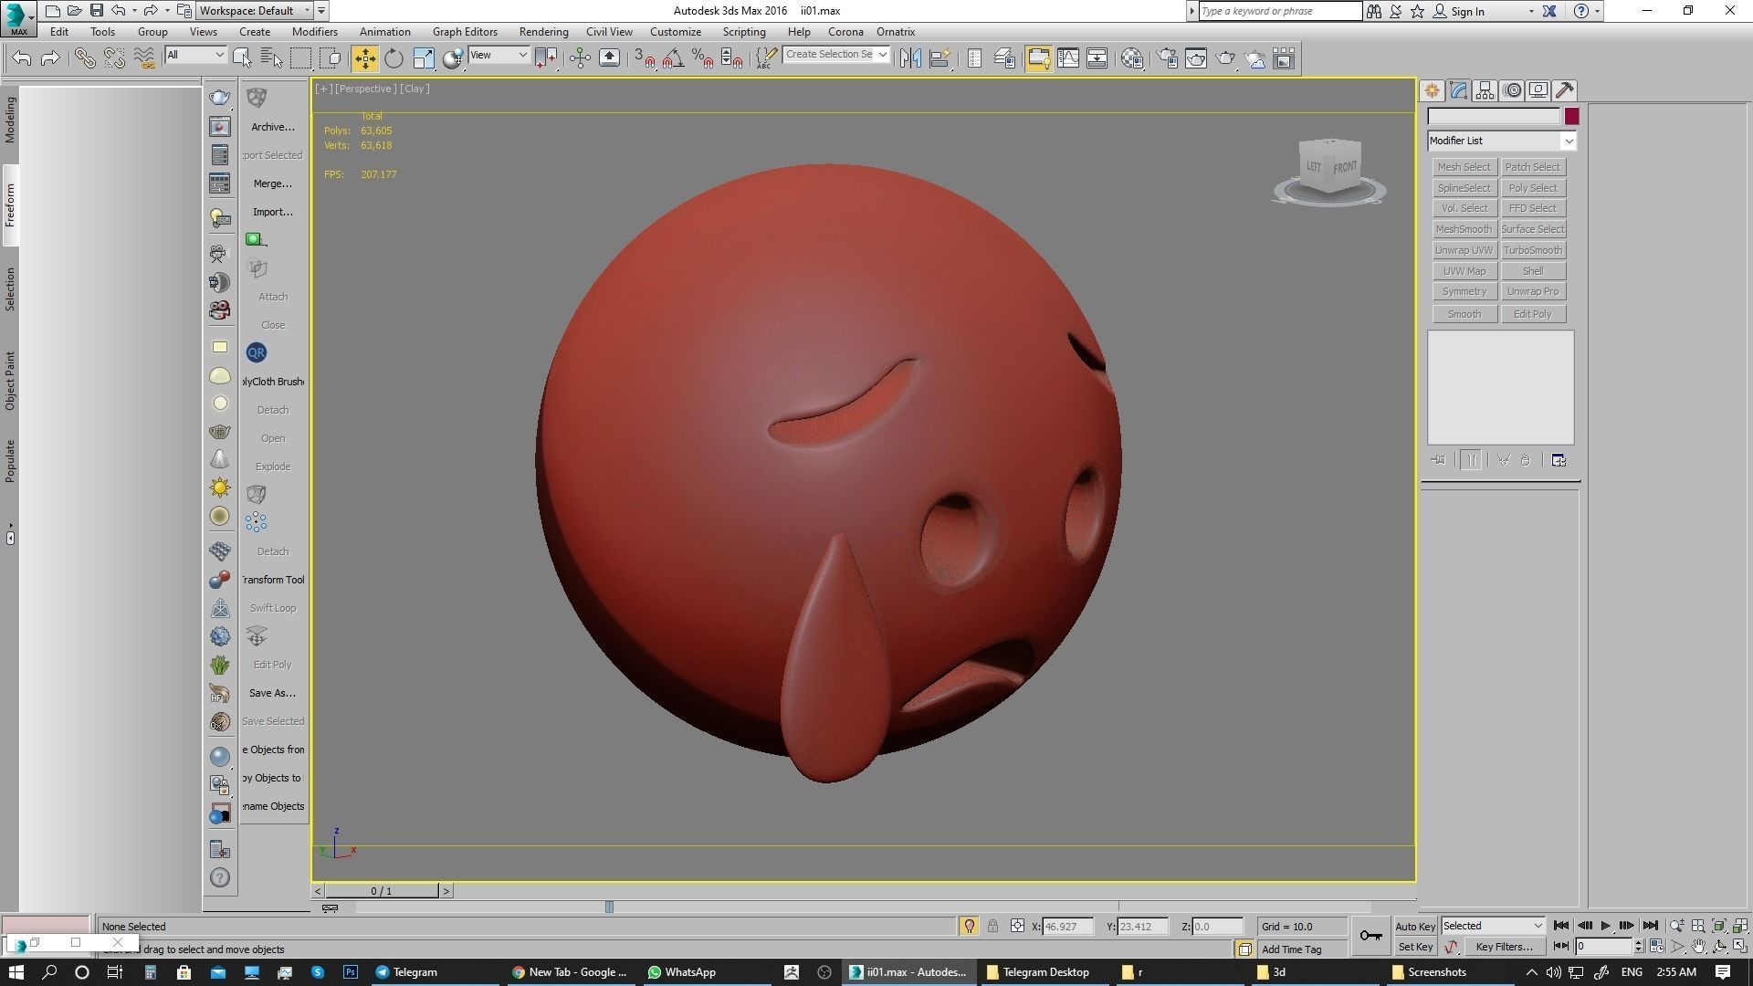The width and height of the screenshot is (1753, 986).
Task: Click the Merge... button
Action: click(x=272, y=184)
